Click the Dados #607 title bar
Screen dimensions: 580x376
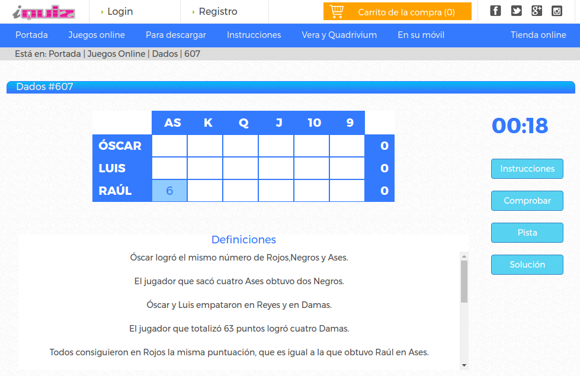pos(291,87)
